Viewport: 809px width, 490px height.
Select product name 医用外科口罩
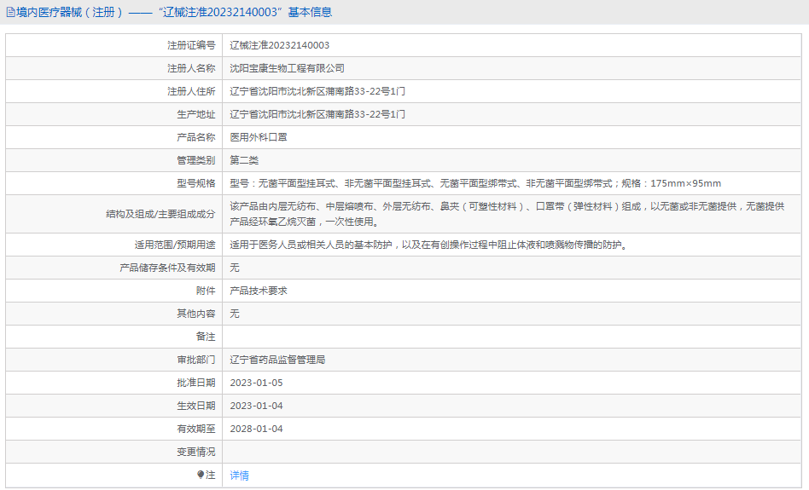(x=259, y=137)
